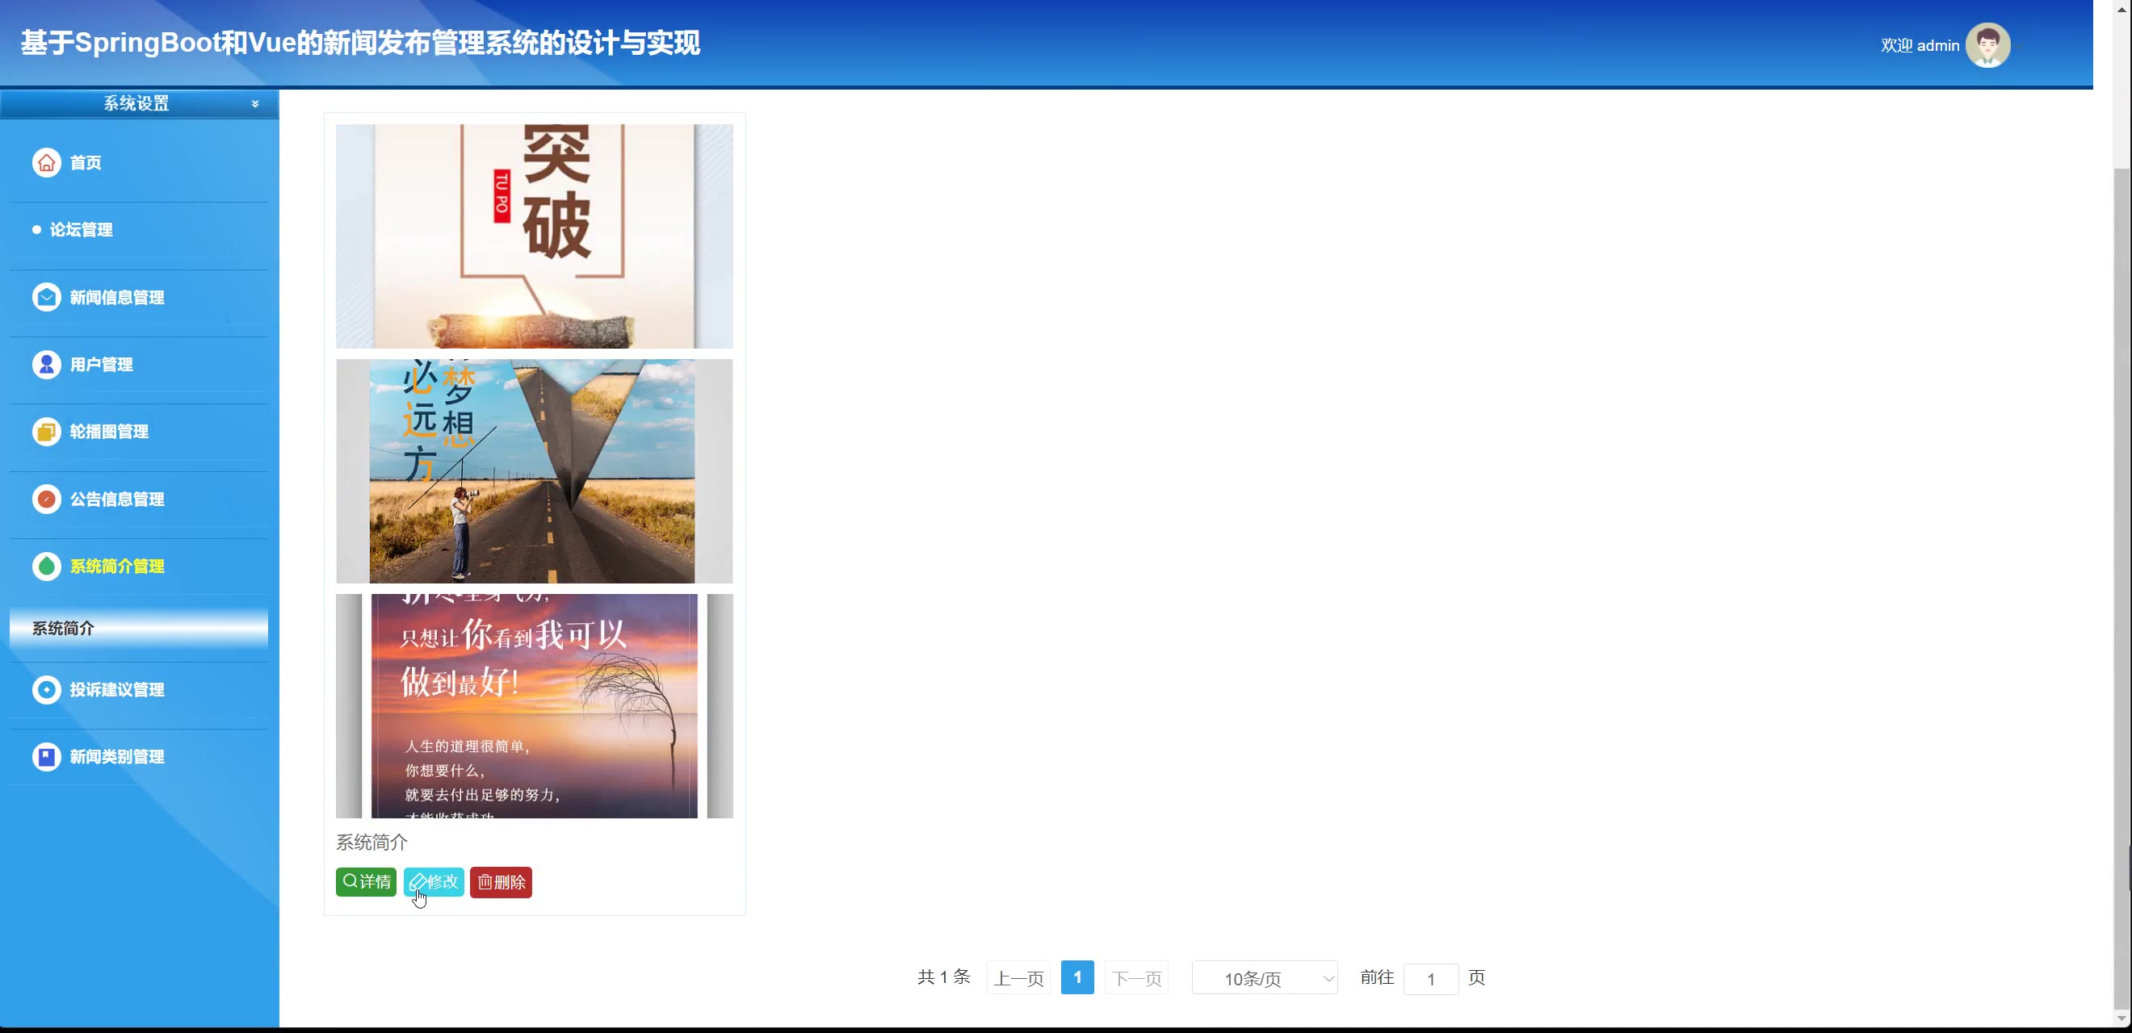Click the envelope icon for 新闻信息管理

pyautogui.click(x=46, y=297)
